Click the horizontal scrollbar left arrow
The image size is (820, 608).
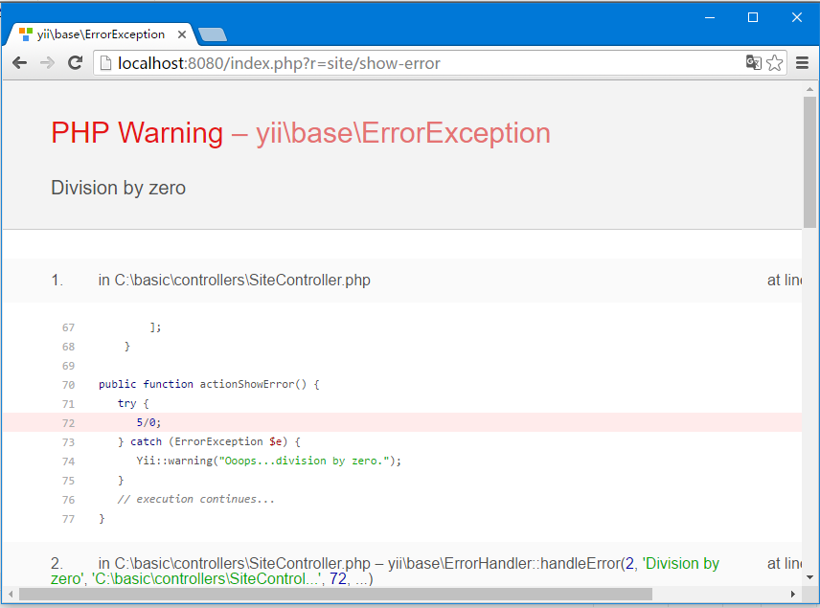11,594
